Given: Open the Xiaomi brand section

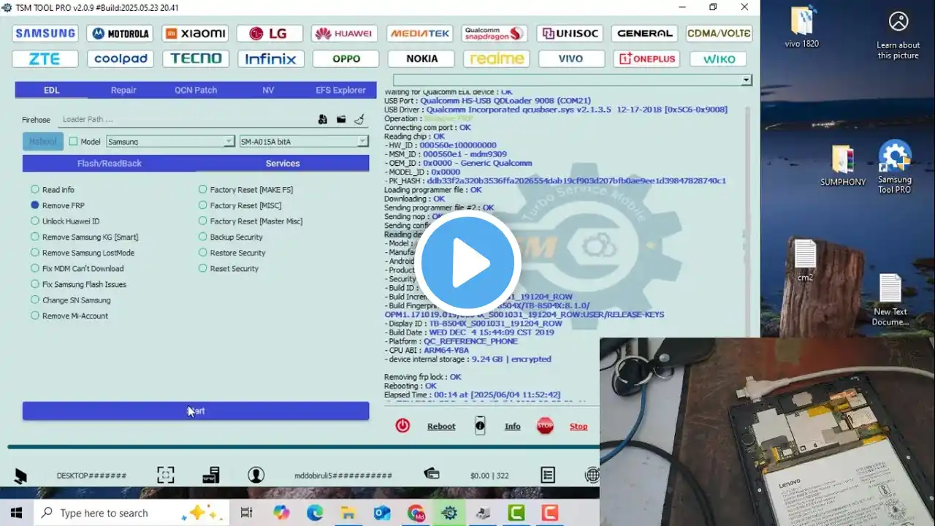Looking at the screenshot, I should (195, 34).
